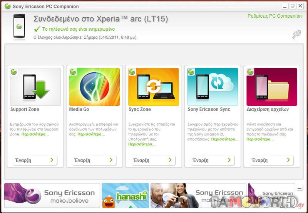Collapse the banner panel with minus button
Image resolution: width=308 pixels, height=213 pixels.
[300, 188]
